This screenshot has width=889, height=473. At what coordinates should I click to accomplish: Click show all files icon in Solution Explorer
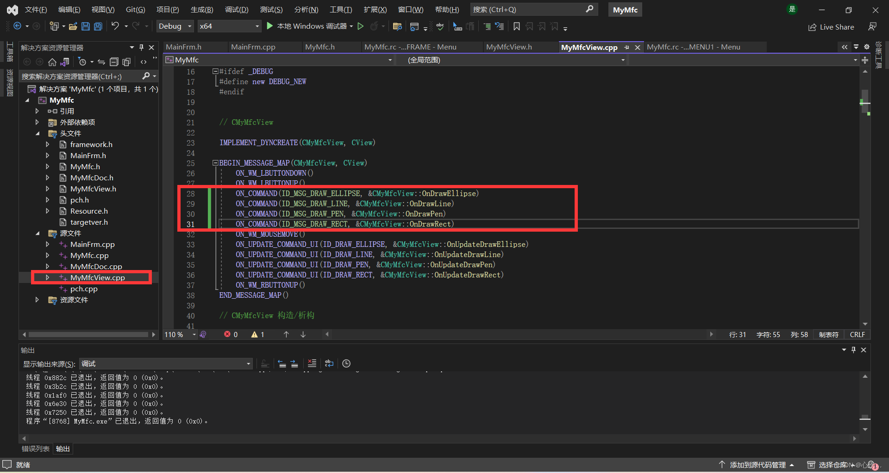(126, 62)
